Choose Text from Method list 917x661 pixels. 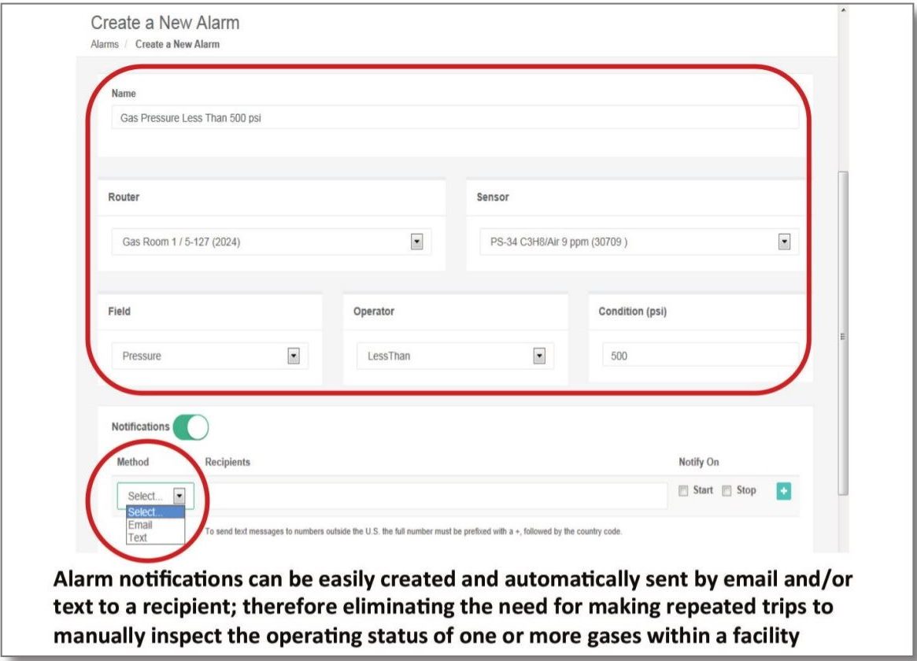coord(138,537)
